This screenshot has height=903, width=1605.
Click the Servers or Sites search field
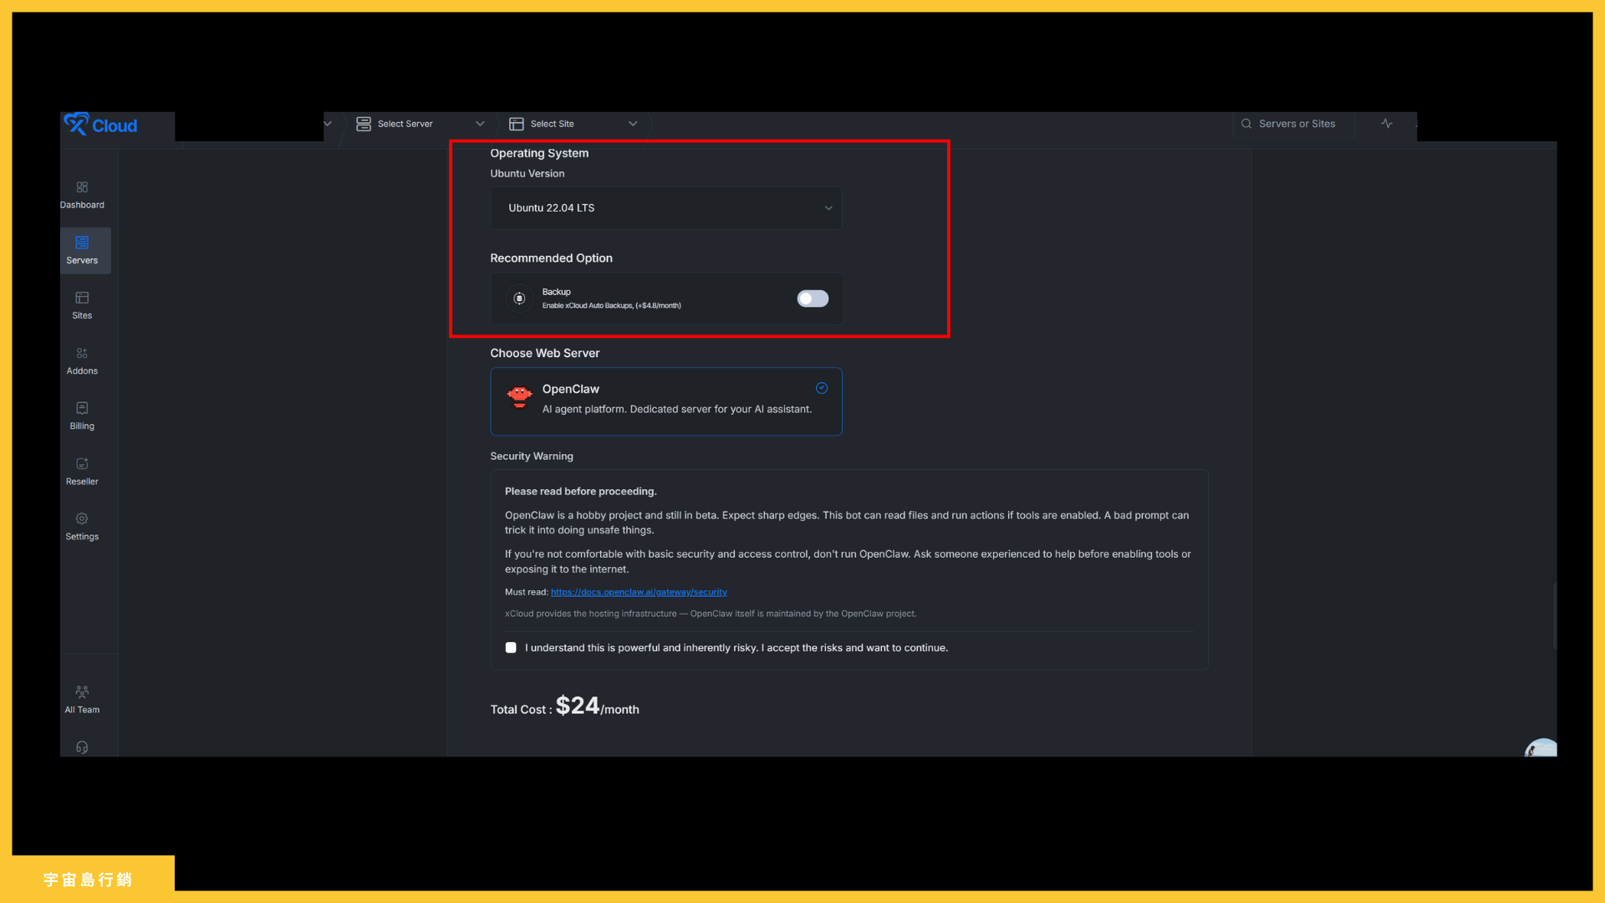(1296, 124)
